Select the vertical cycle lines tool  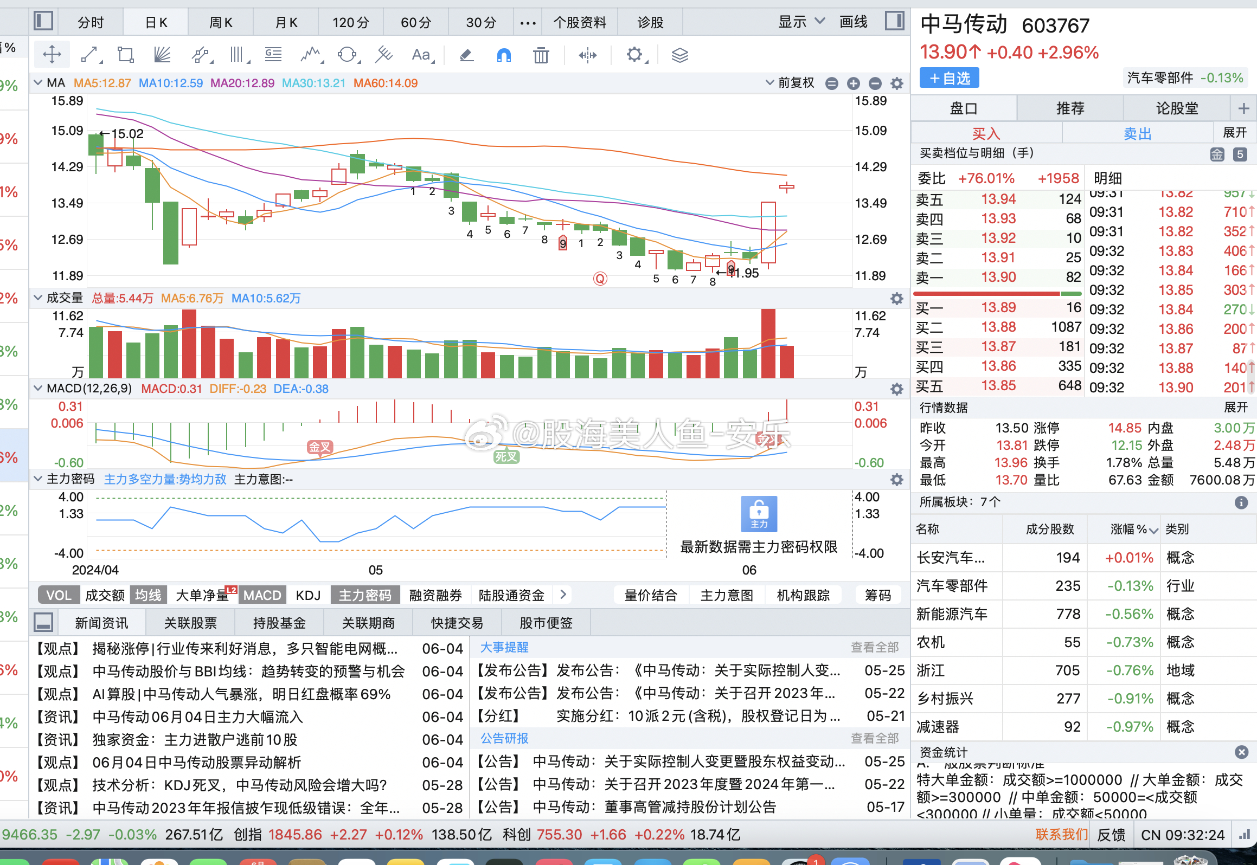click(x=238, y=55)
